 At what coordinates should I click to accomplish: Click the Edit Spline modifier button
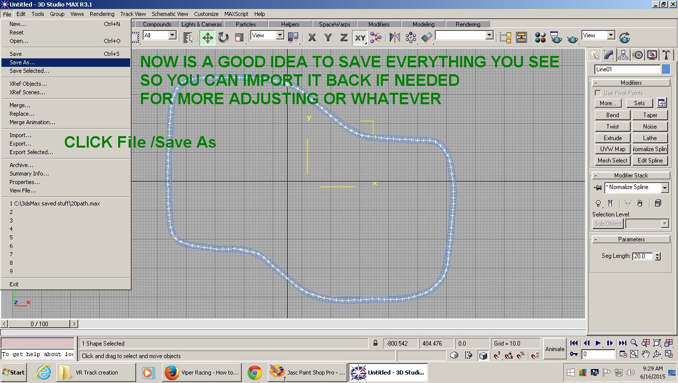[650, 161]
